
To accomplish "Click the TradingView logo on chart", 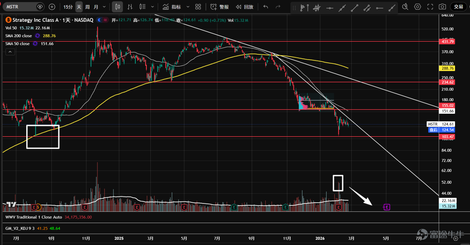I will coord(11,204).
